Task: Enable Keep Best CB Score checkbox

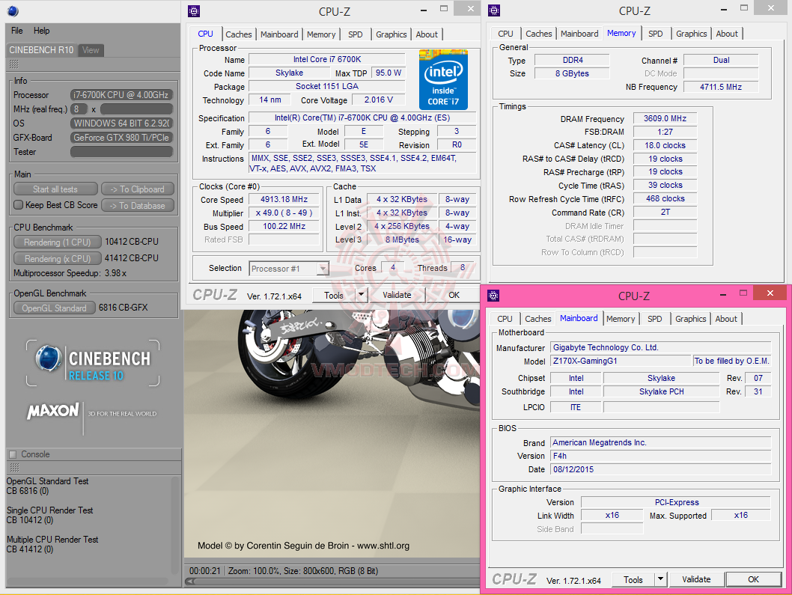Action: 19,204
